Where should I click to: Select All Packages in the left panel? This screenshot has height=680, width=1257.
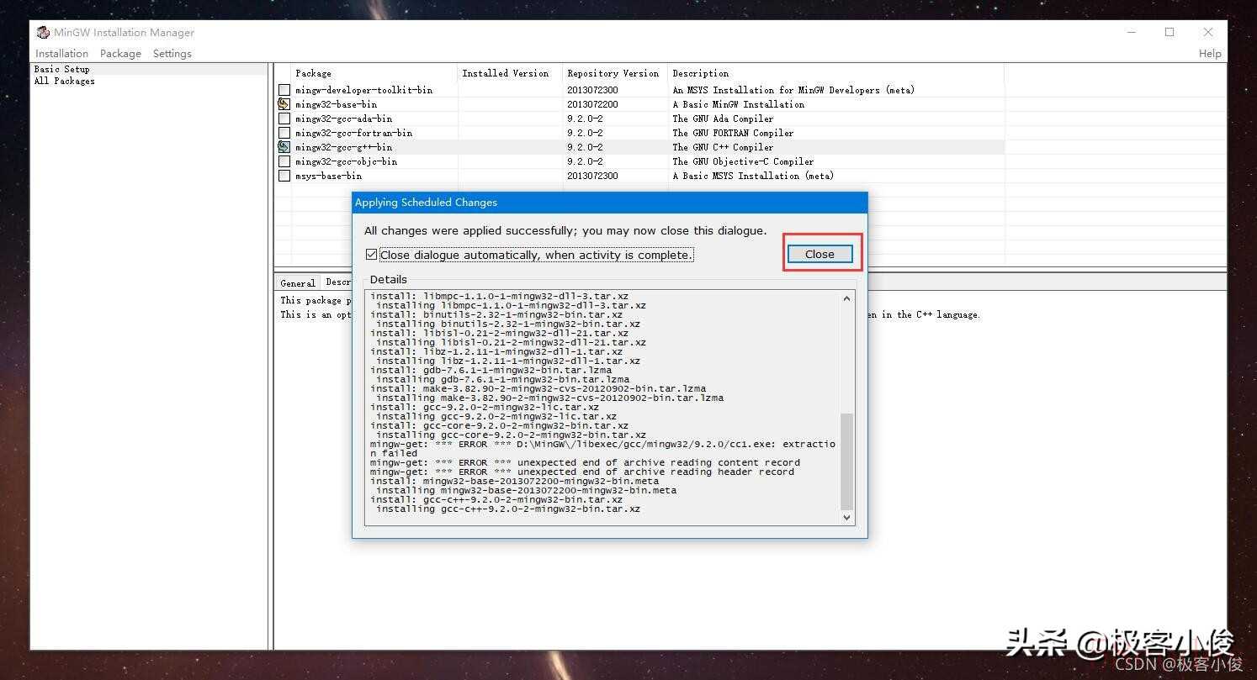64,81
